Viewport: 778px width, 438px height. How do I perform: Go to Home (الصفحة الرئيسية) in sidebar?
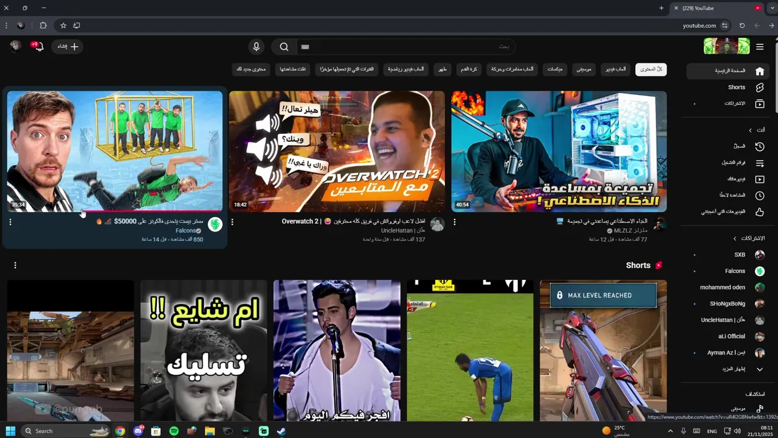pyautogui.click(x=727, y=71)
